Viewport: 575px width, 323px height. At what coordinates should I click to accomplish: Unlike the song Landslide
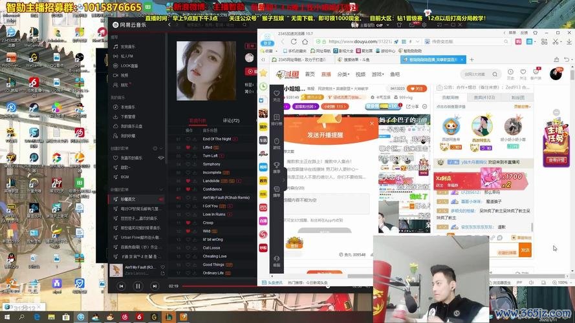click(x=188, y=181)
